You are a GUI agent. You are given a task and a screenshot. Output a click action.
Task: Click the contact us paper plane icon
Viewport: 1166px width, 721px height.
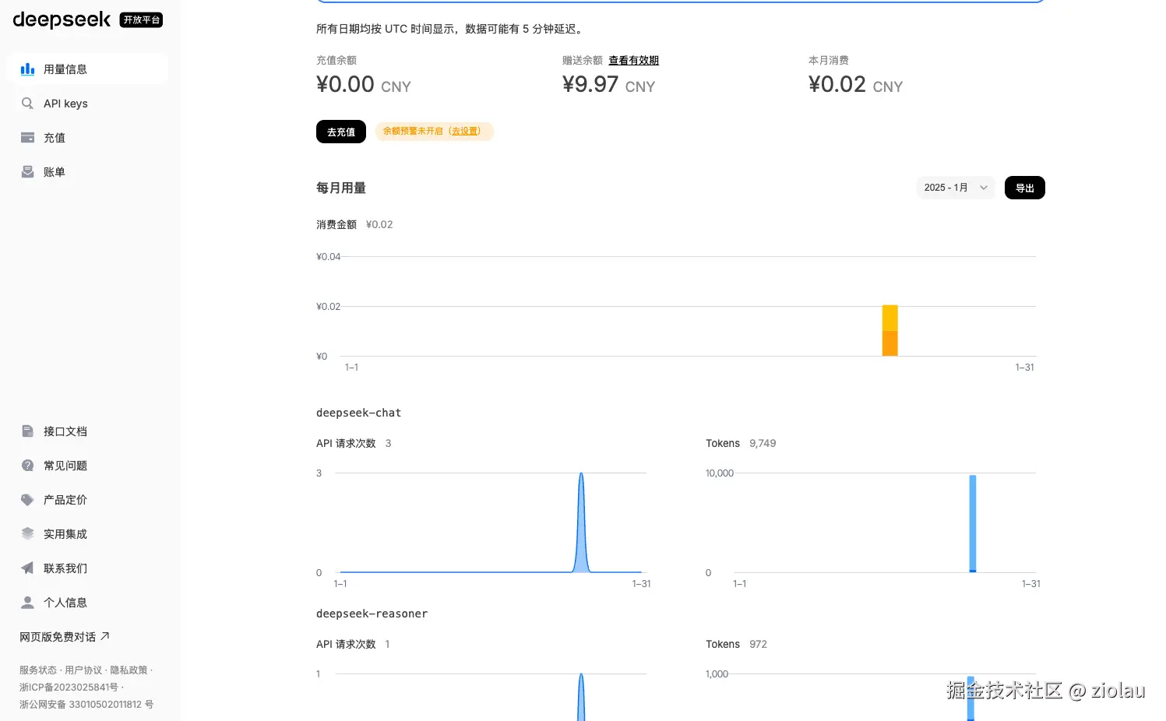pyautogui.click(x=27, y=568)
